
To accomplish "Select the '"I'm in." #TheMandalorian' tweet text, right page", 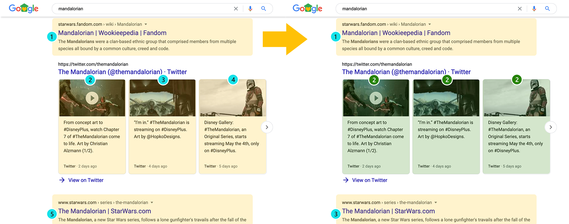I will [x=446, y=130].
